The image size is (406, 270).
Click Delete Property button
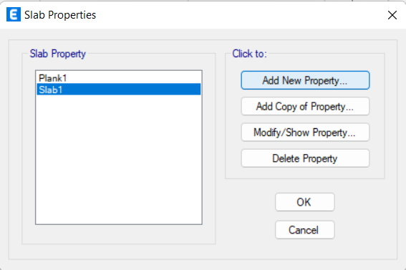click(305, 158)
